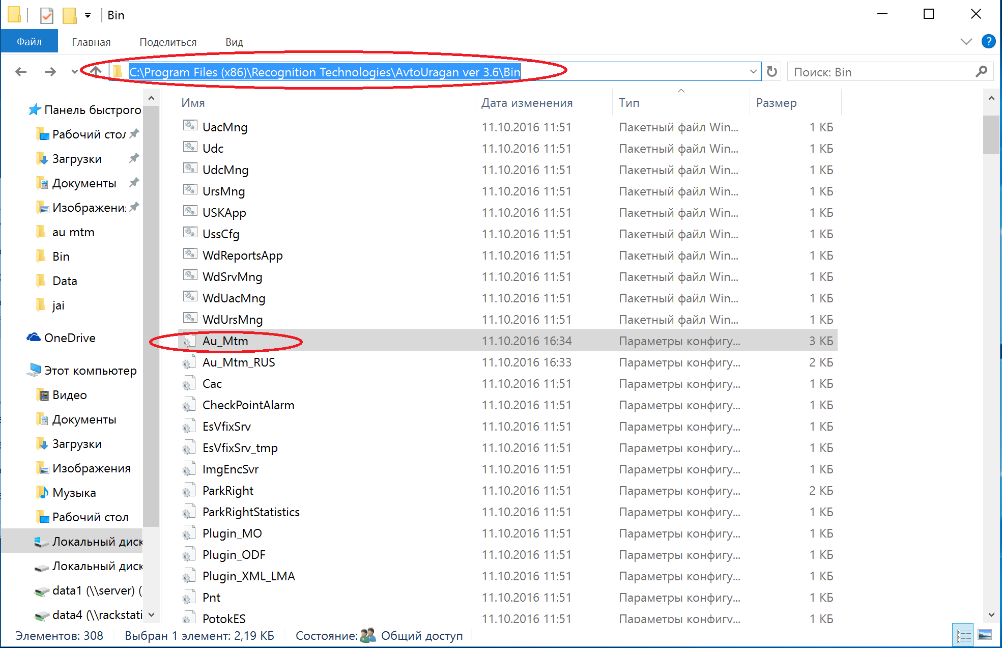Image resolution: width=1002 pixels, height=648 pixels.
Task: Select the Au_Mtm_RUS config file
Action: (x=238, y=362)
